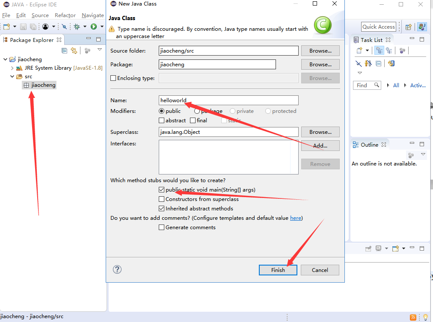Check the abstract modifier checkbox
The width and height of the screenshot is (433, 322).
coord(162,120)
